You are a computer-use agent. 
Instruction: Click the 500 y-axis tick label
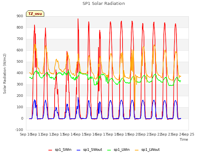tap(20, 61)
